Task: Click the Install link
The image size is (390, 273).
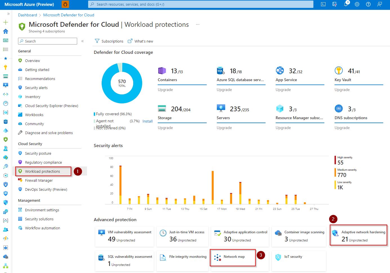Action: (x=148, y=121)
